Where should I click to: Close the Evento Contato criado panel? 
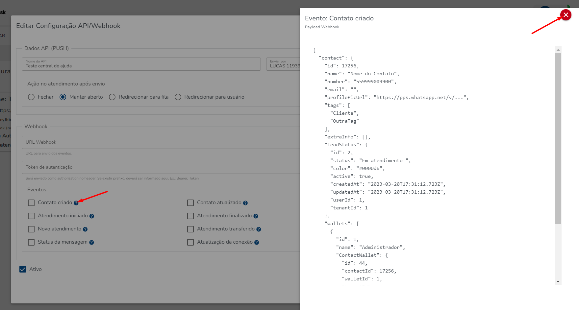[x=566, y=15]
